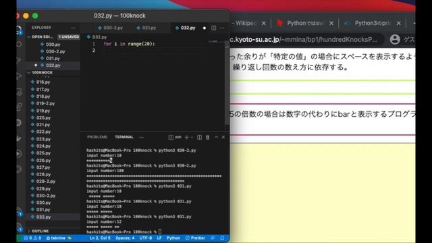Viewport: 432px width, 243px height.
Task: Select the 032.py editor tab
Action: 186,28
